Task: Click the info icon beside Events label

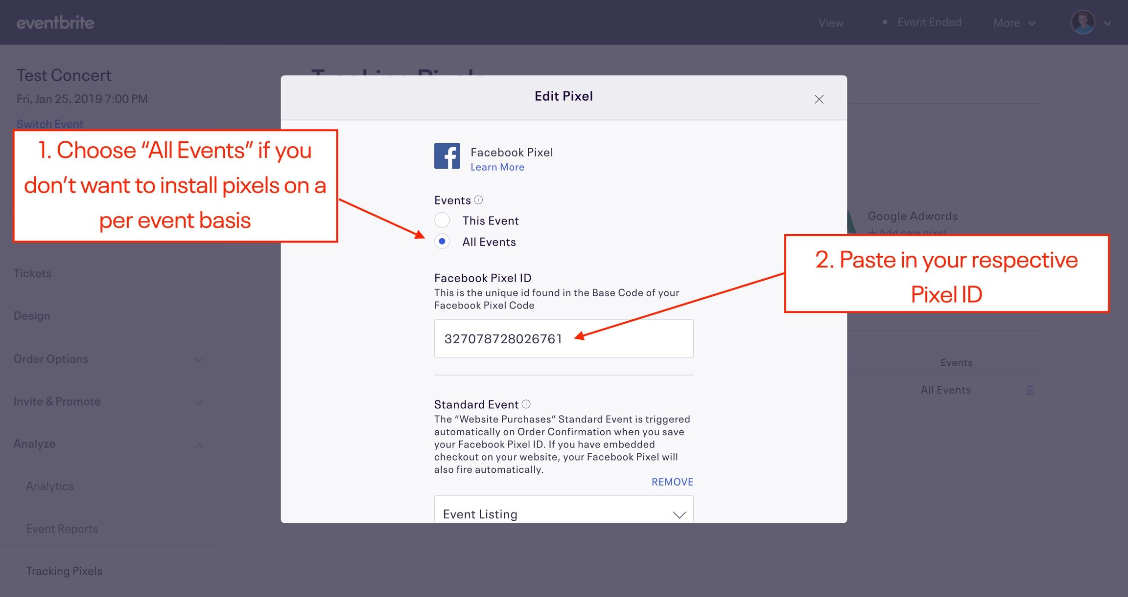Action: (x=479, y=200)
